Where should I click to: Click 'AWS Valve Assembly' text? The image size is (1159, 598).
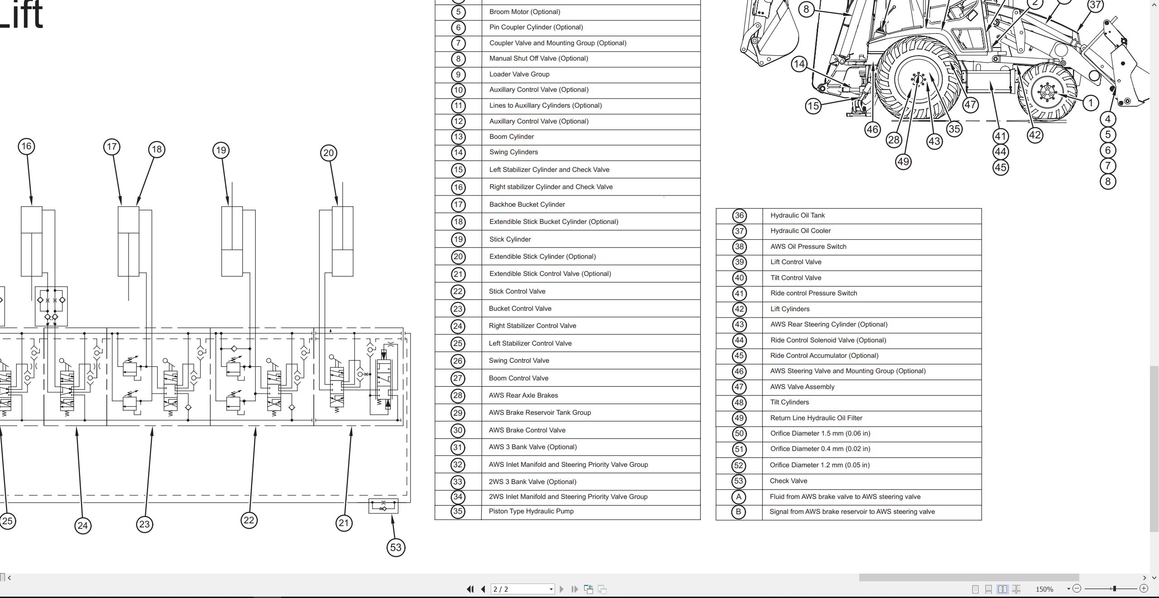(802, 387)
